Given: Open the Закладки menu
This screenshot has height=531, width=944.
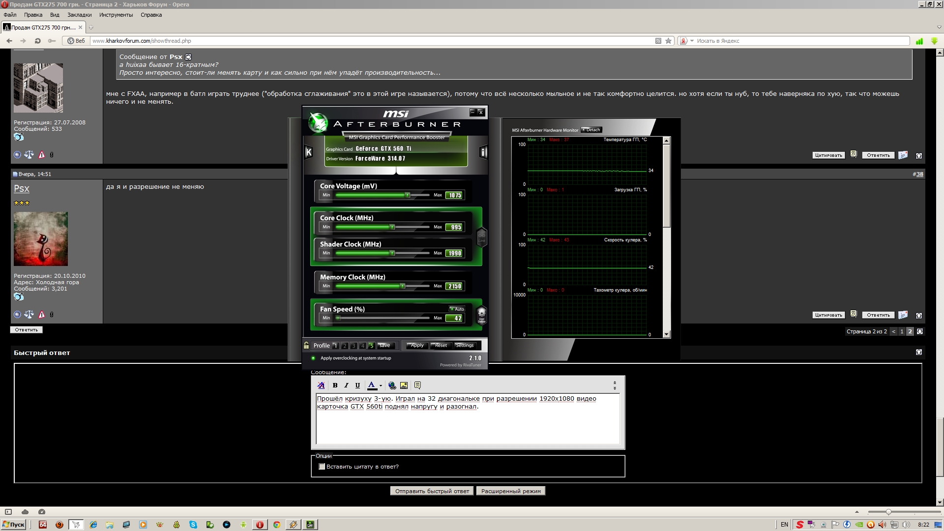Looking at the screenshot, I should click(79, 15).
